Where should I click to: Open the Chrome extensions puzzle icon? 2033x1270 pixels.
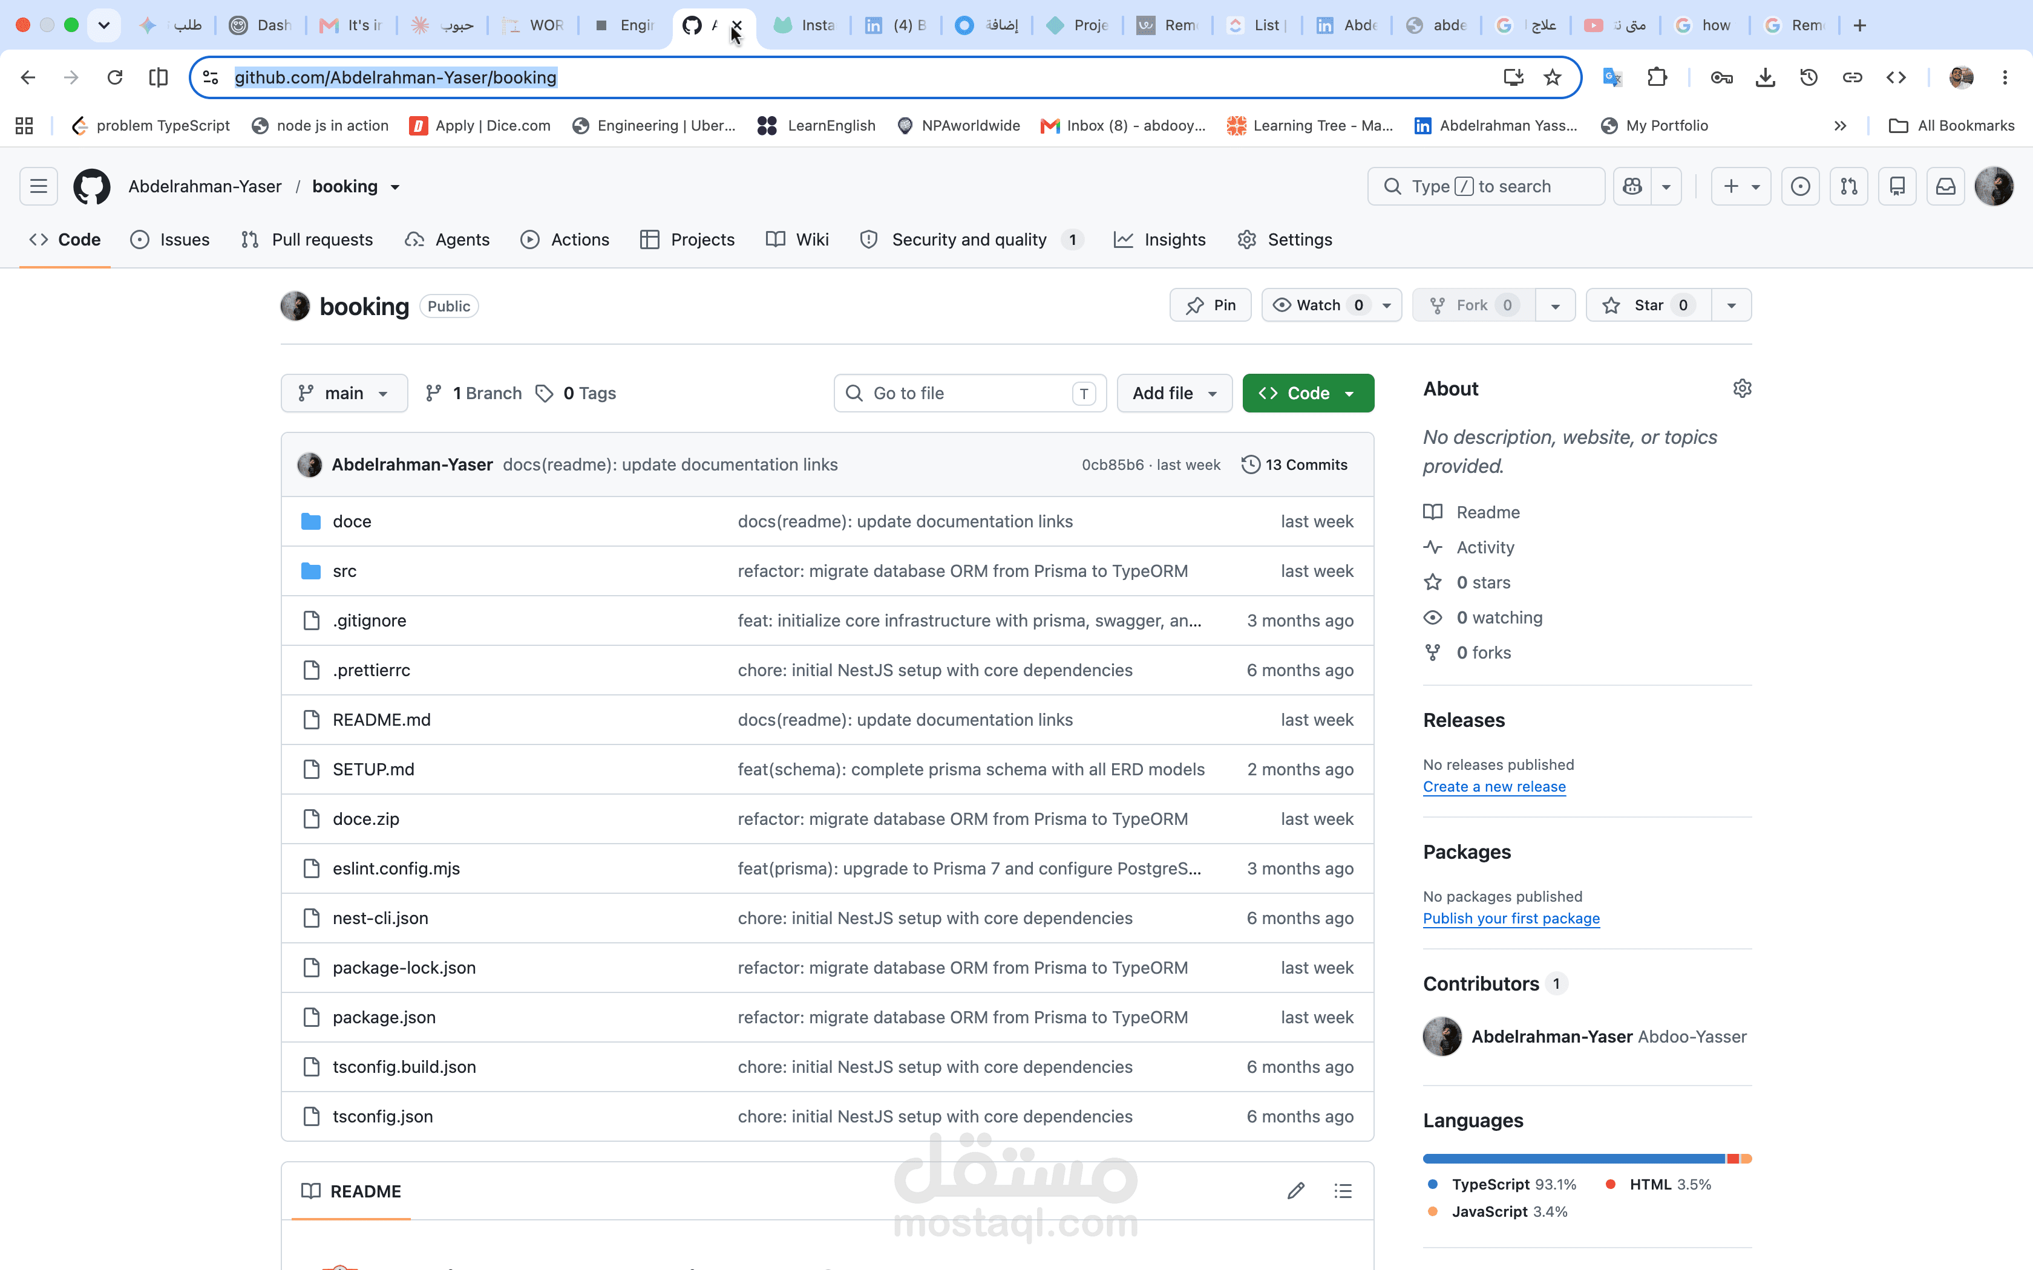click(x=1657, y=77)
